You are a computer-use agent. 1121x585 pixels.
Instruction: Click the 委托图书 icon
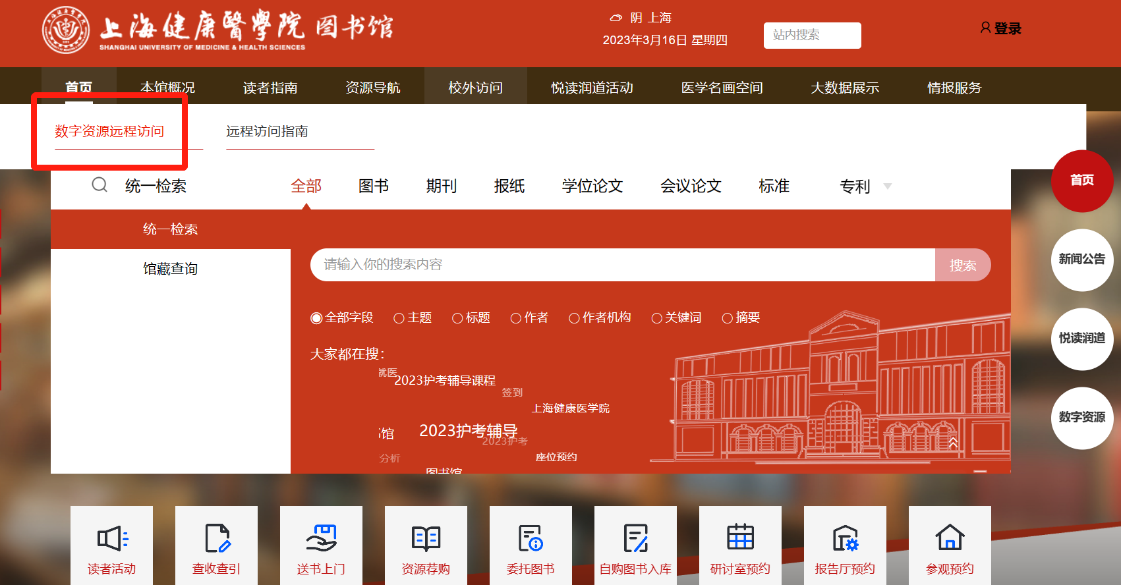click(x=530, y=538)
